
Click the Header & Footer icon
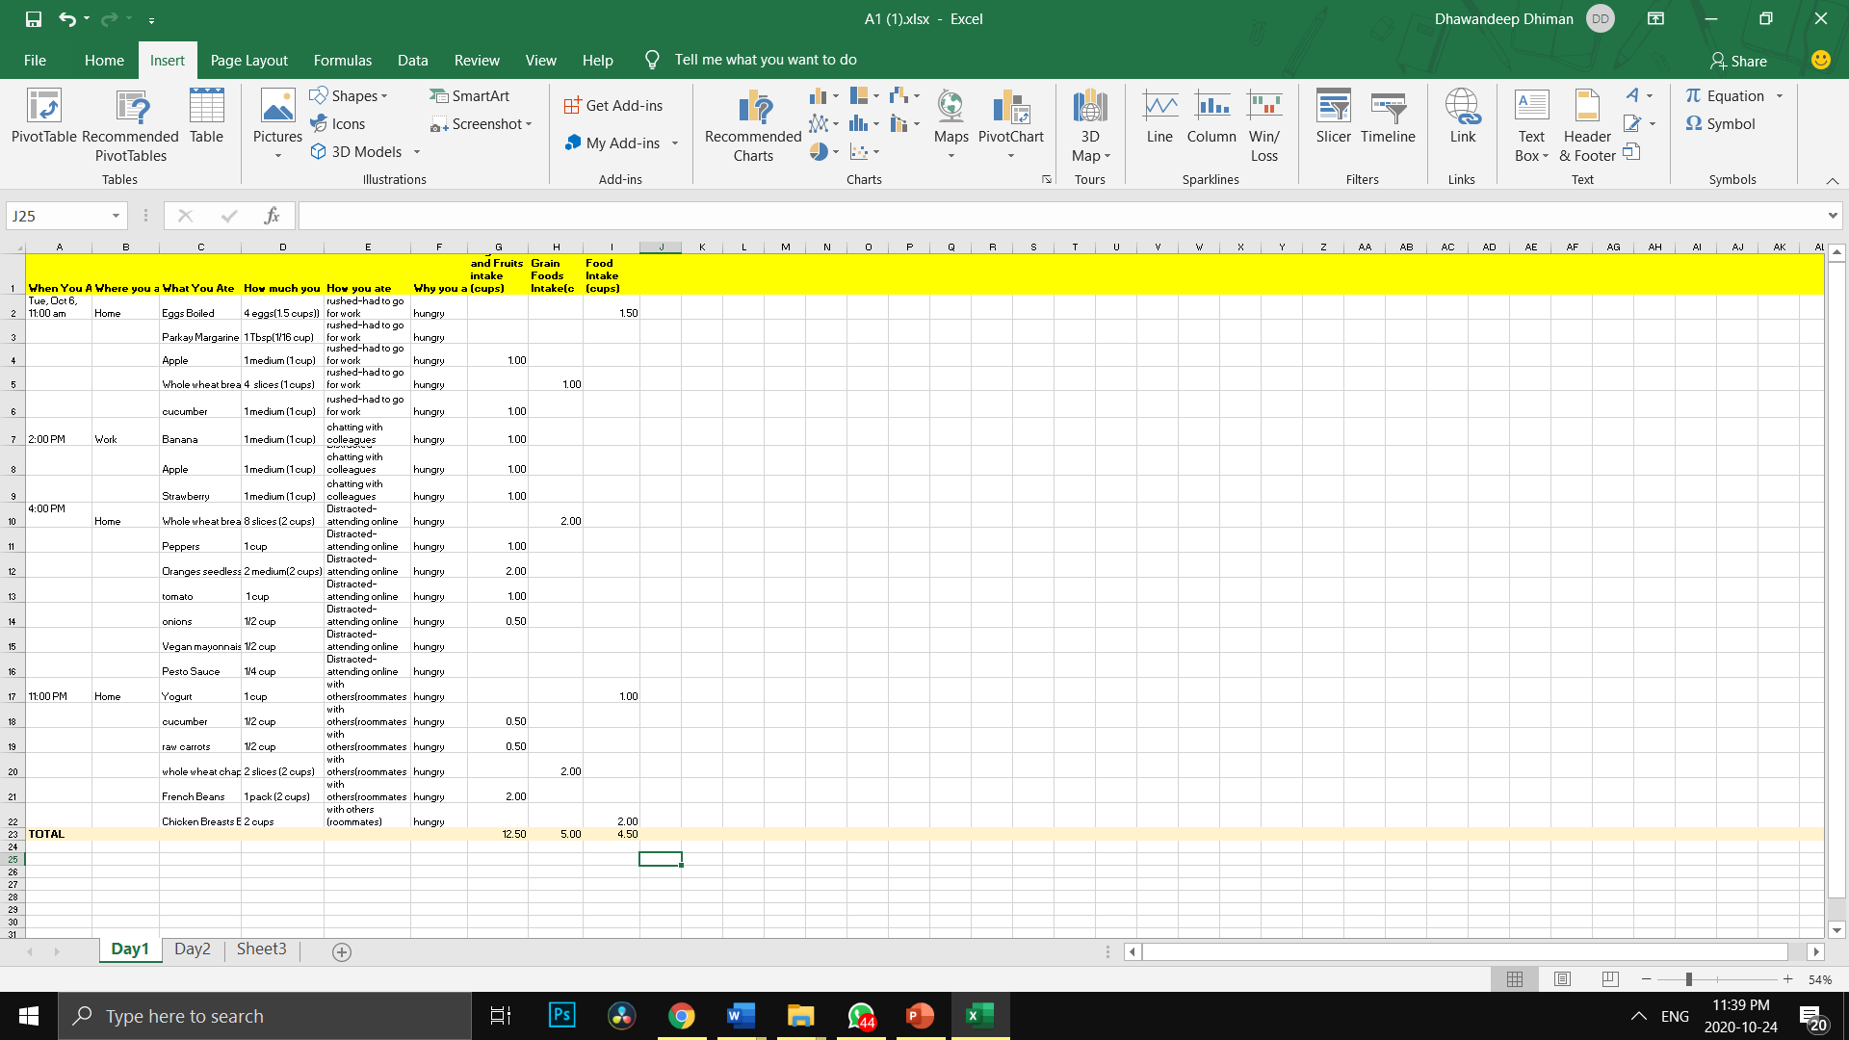1586,125
